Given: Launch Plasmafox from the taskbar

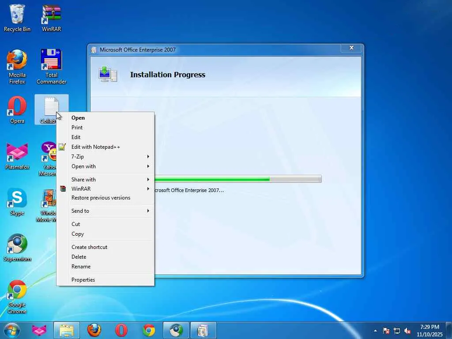Looking at the screenshot, I should tap(39, 330).
